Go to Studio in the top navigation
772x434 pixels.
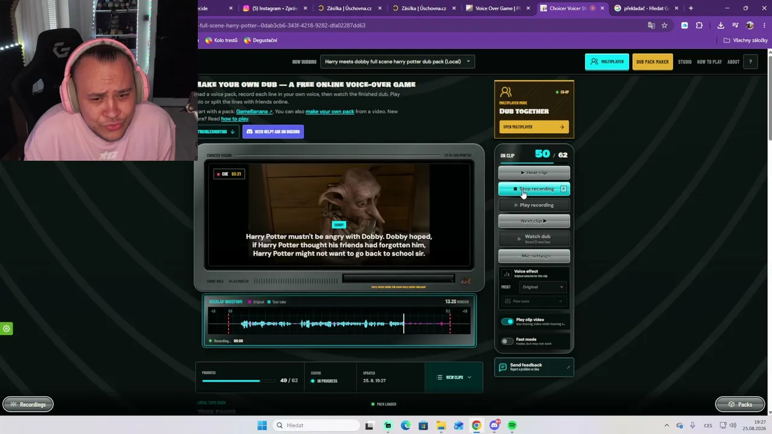[685, 61]
